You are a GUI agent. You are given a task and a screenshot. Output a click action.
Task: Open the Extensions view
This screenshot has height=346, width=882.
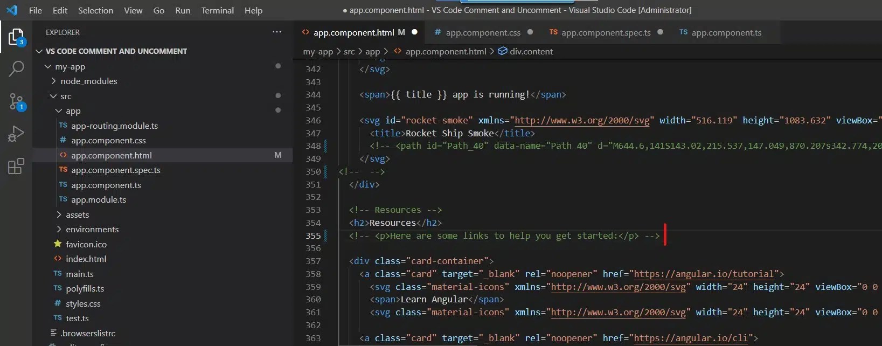pyautogui.click(x=16, y=166)
